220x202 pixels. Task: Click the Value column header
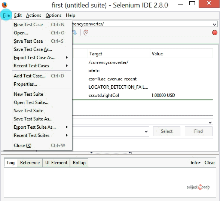coord(181,54)
